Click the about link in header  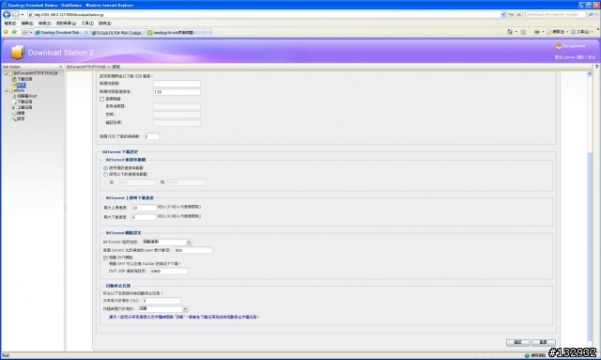[x=580, y=57]
